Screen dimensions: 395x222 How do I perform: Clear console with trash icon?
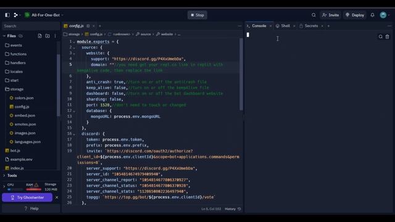coord(388,37)
